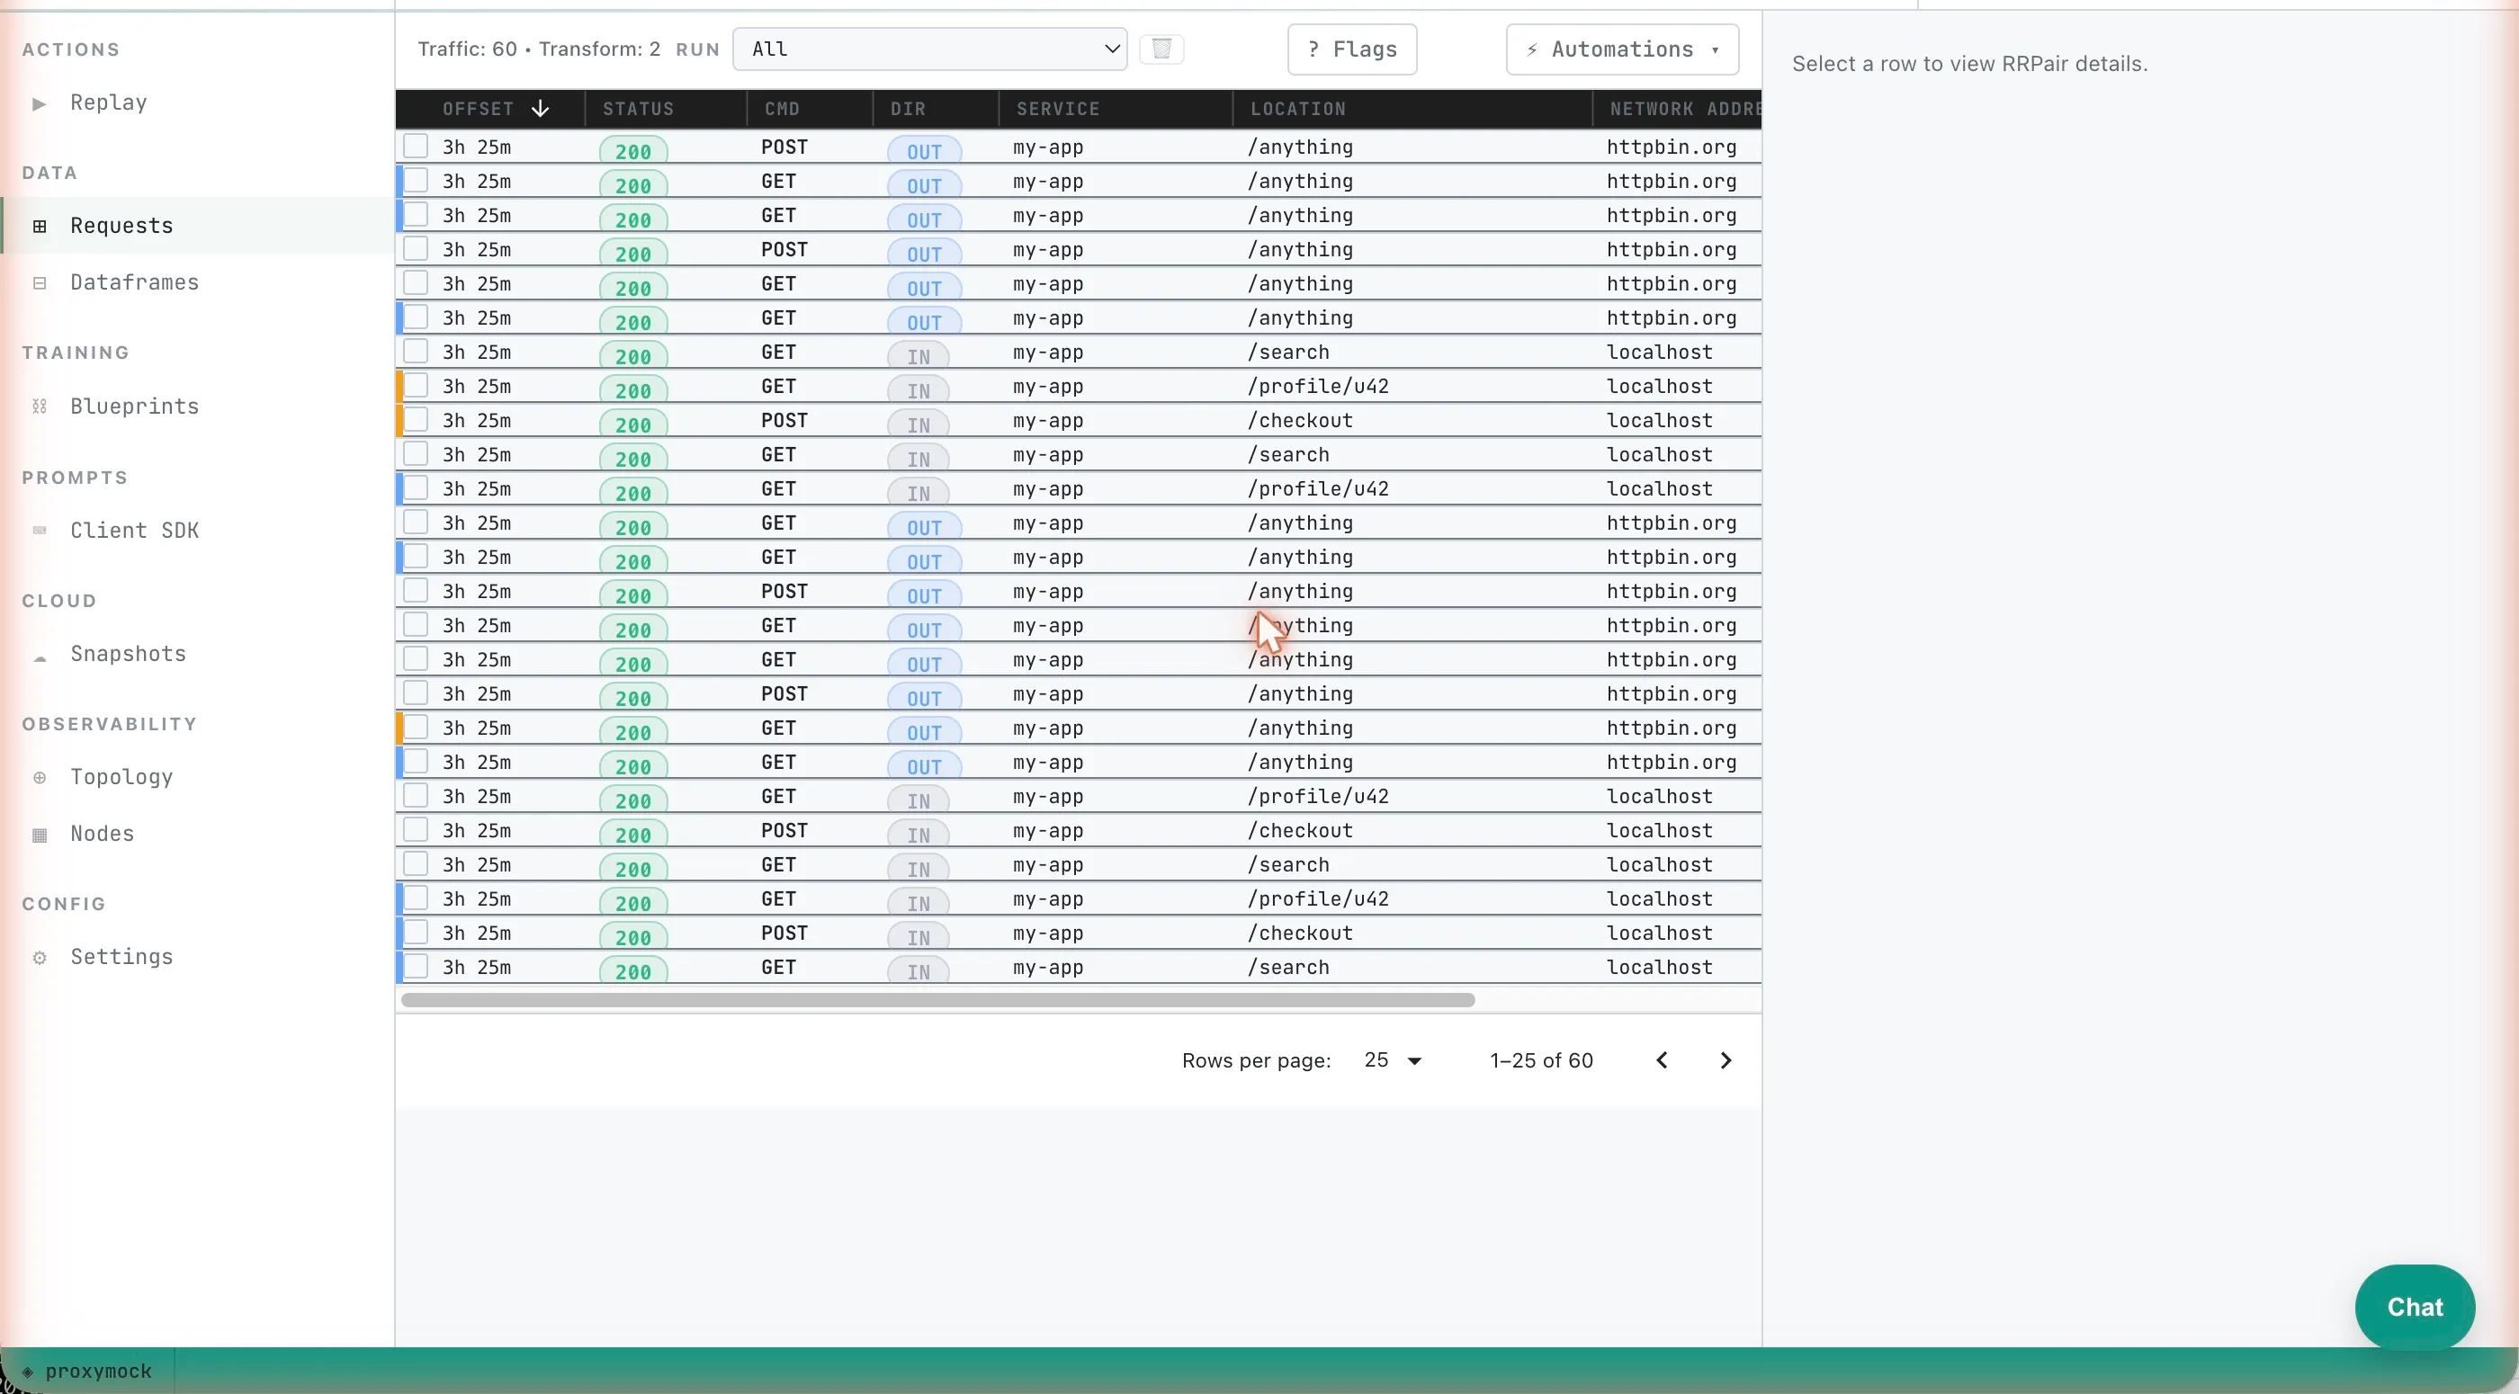The width and height of the screenshot is (2519, 1394).
Task: Tick the second GET /anything row checkbox
Action: point(416,215)
